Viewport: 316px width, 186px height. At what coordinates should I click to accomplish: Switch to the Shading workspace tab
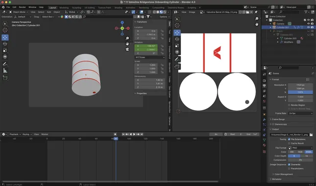(x=118, y=8)
